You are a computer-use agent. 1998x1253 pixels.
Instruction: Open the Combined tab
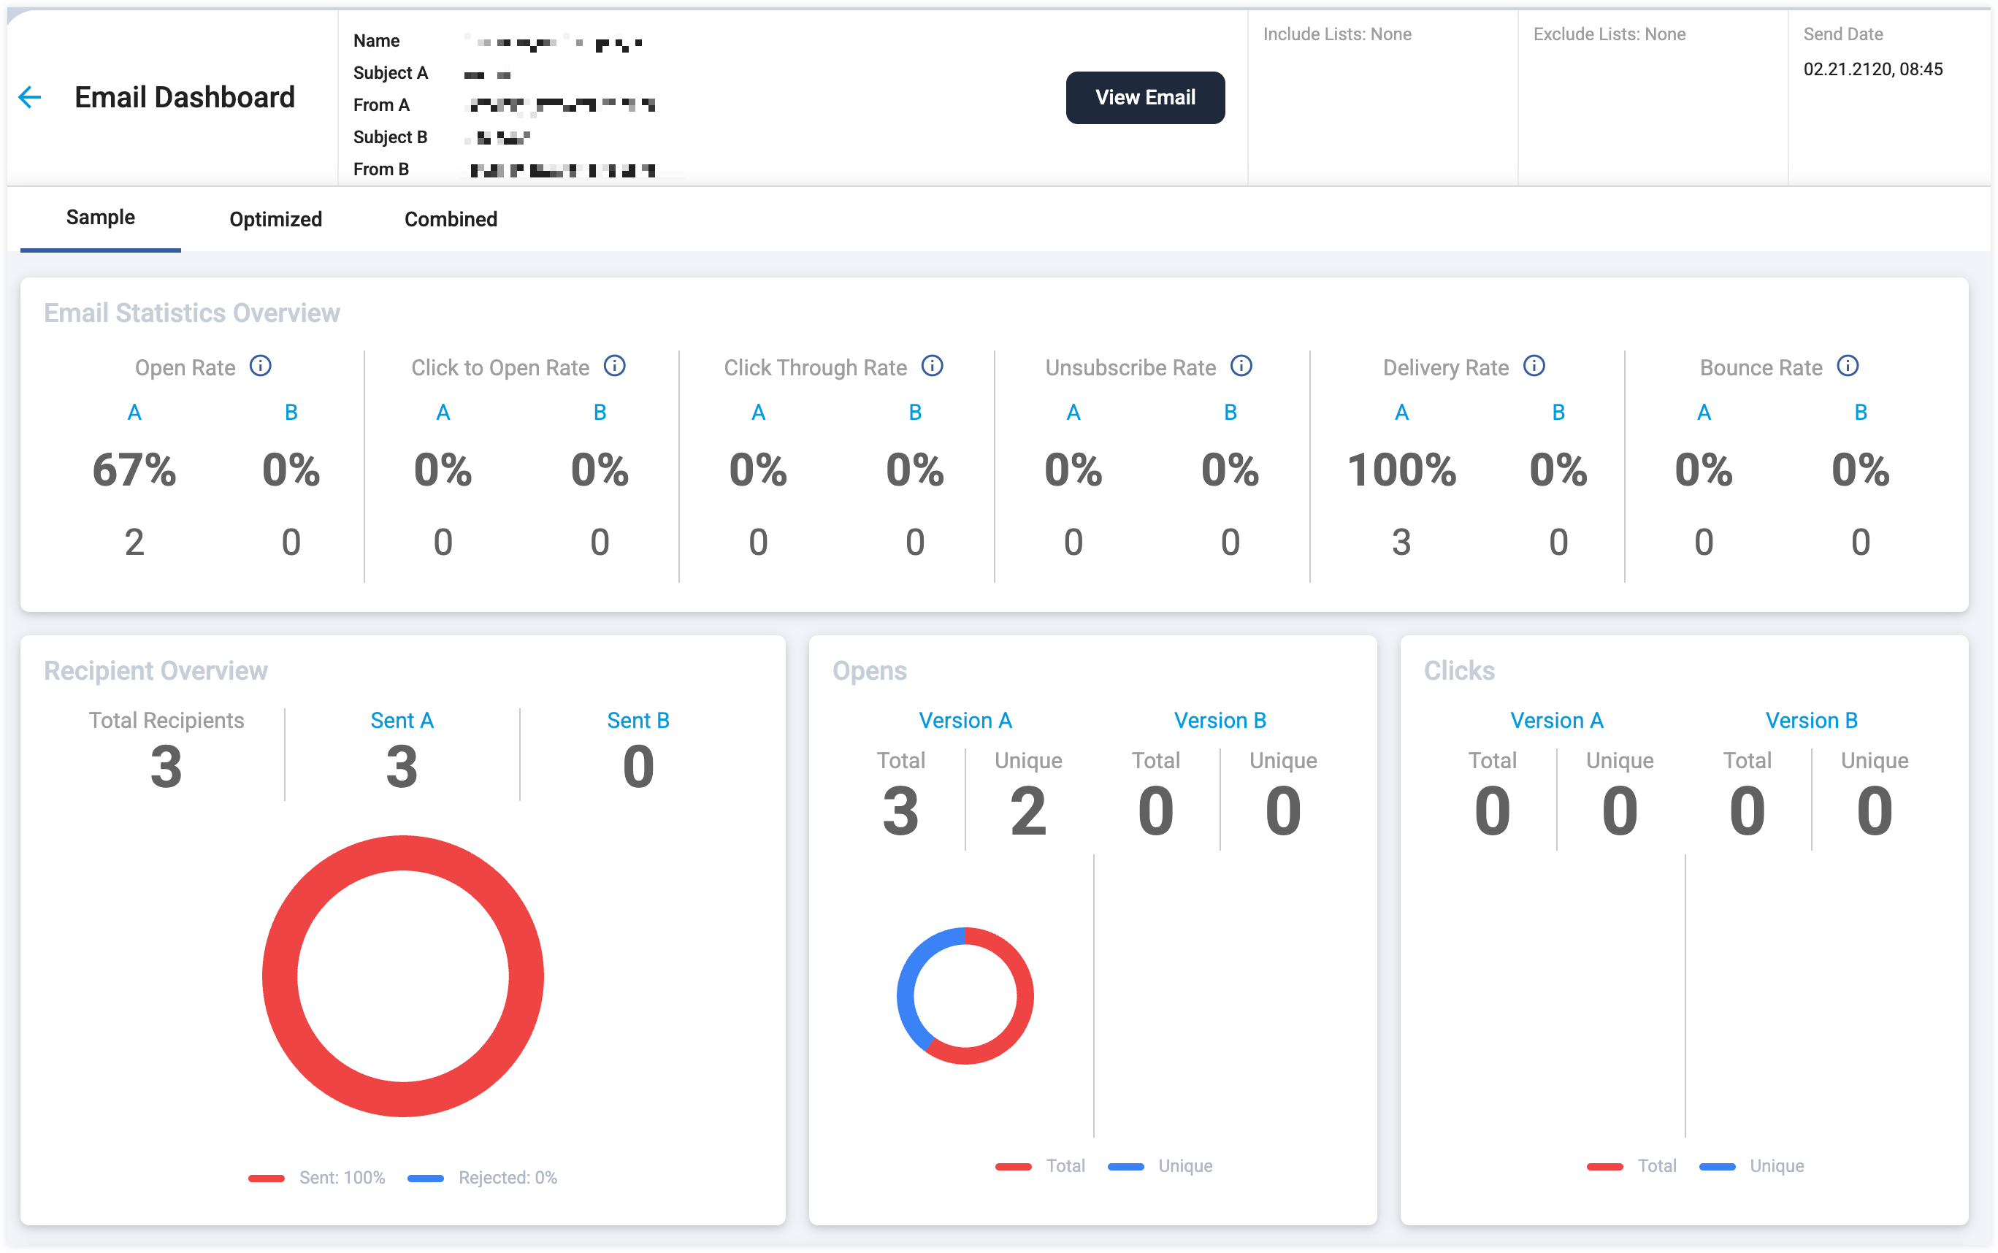[451, 219]
